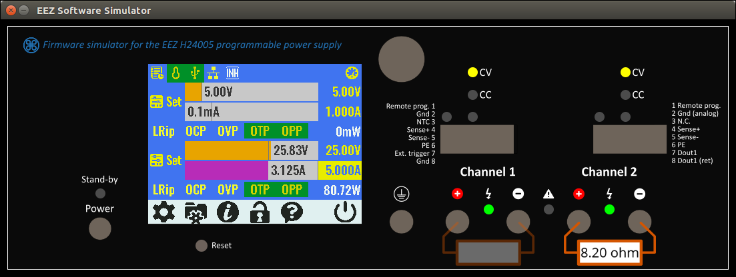This screenshot has width=736, height=277.
Task: Click the warning triangle icon
Action: coord(548,194)
